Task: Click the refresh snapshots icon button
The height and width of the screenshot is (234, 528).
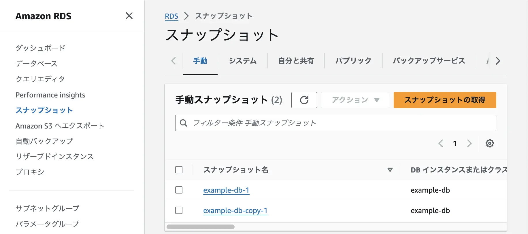Action: (304, 100)
